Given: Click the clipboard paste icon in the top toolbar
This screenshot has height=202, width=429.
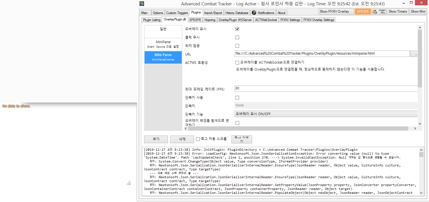Looking at the screenshot, I should [375, 11].
